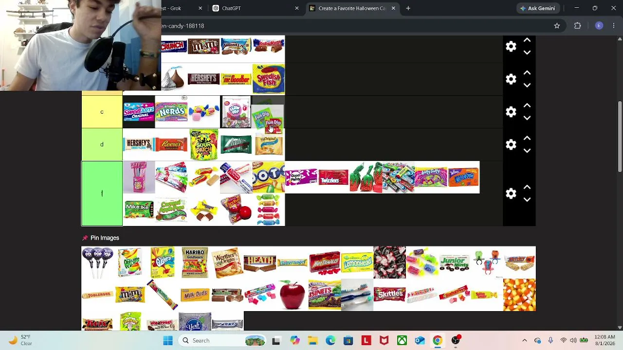Pick the Sour Patch Kids image
Screen dimensions: 623x350
(x=203, y=144)
